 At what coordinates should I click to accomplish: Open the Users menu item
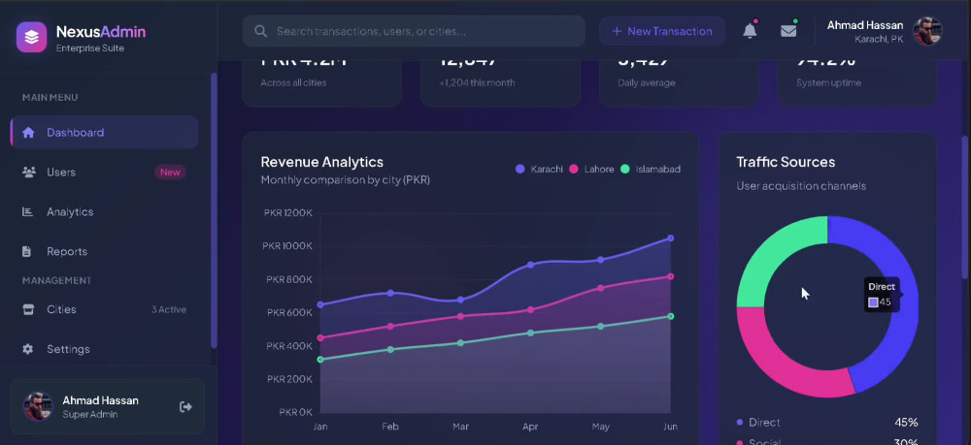point(104,172)
